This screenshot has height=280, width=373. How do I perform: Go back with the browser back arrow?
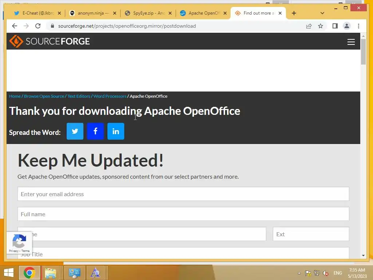(x=15, y=26)
